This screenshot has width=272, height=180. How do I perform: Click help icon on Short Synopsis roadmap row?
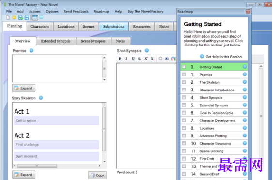click(245, 97)
